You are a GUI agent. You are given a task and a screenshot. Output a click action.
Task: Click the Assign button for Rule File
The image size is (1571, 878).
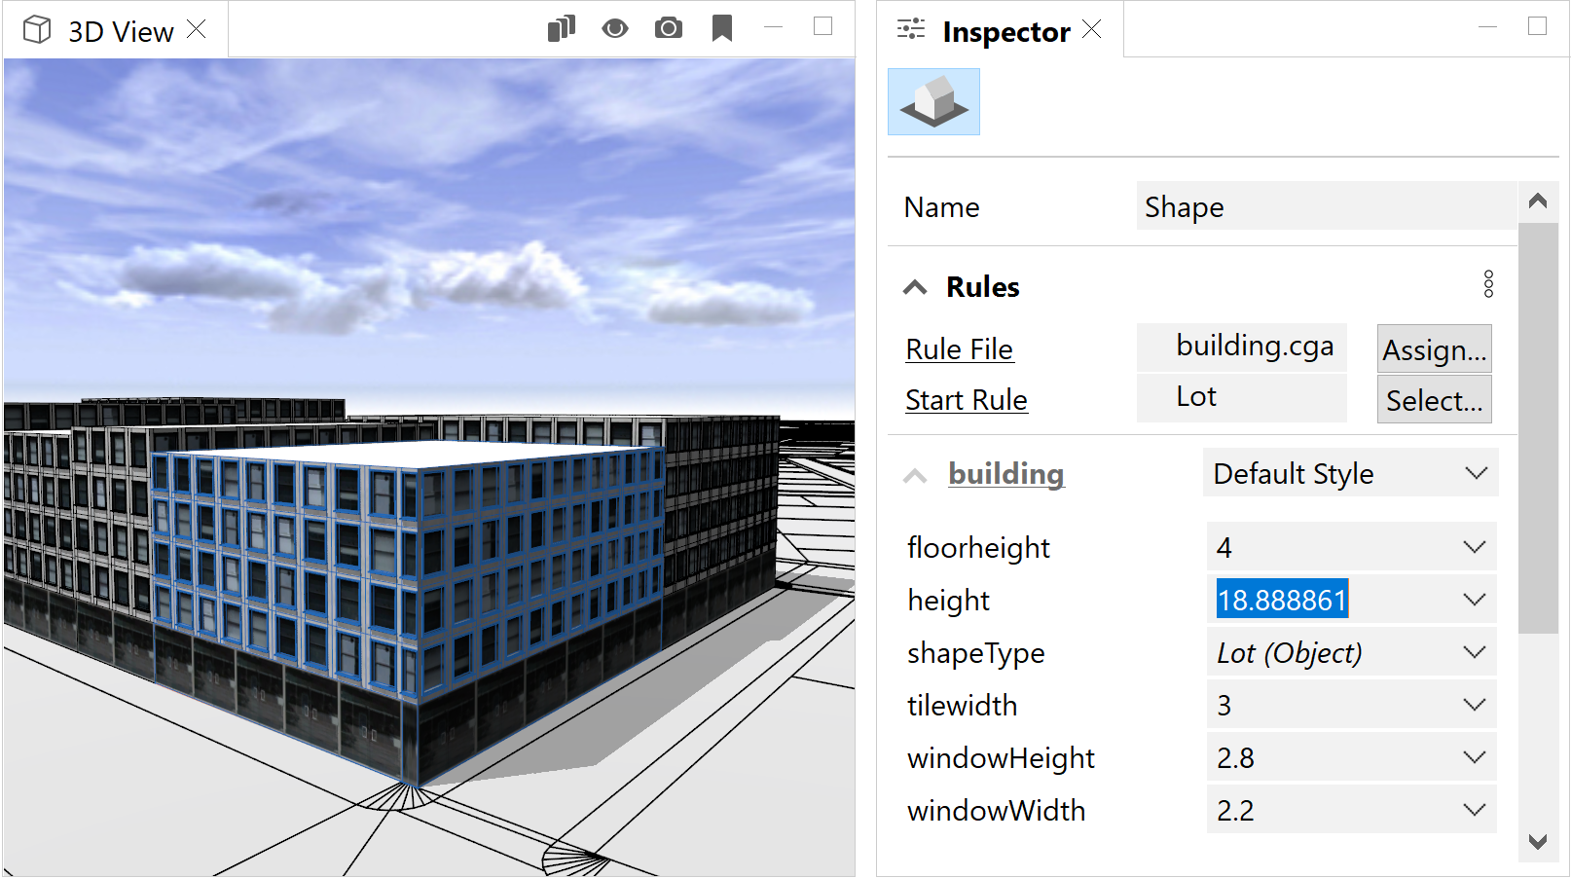[1433, 348]
